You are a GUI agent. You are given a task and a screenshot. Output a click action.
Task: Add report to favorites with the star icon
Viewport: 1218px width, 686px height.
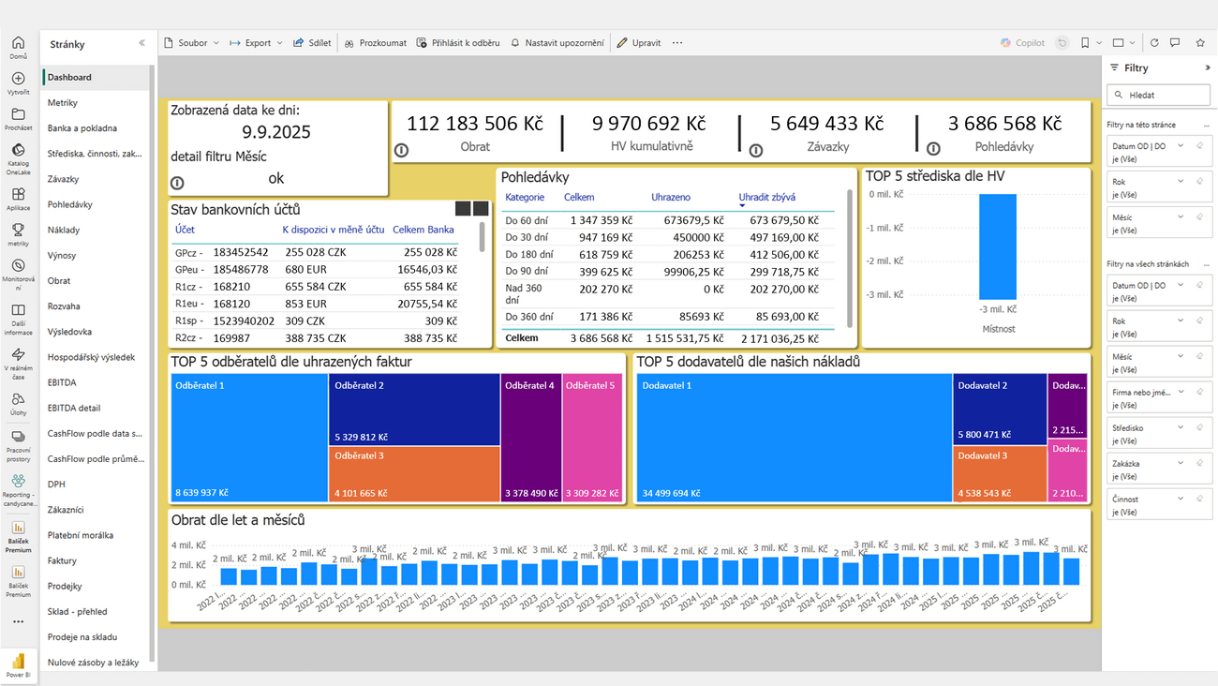click(1200, 43)
